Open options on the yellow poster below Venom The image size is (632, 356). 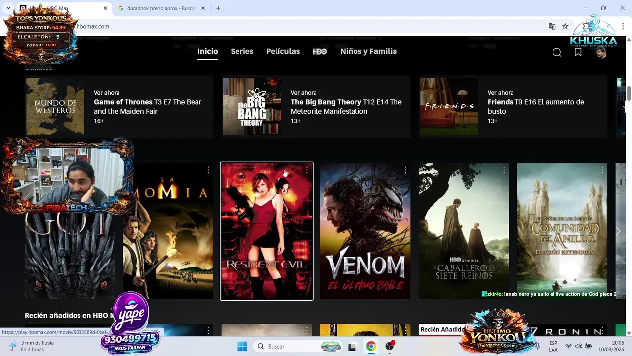tap(405, 330)
